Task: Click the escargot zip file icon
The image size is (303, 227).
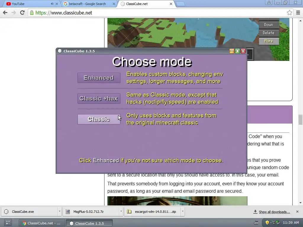Action: tap(129, 212)
